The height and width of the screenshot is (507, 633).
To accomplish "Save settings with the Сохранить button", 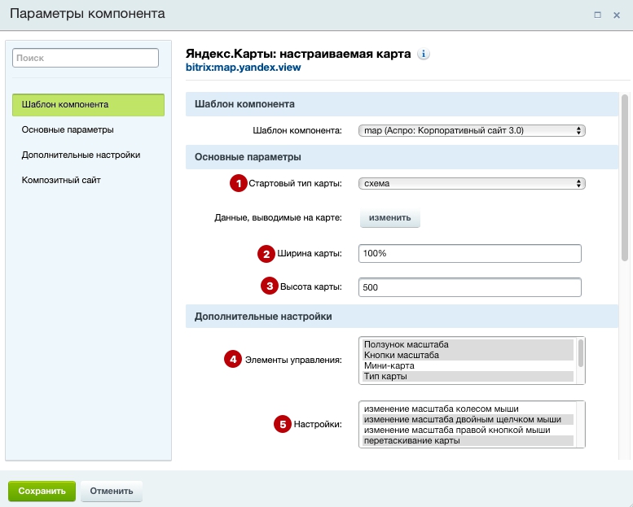I will click(x=42, y=492).
